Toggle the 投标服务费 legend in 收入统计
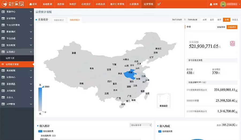The width and height of the screenshot is (241, 140). click(x=40, y=131)
